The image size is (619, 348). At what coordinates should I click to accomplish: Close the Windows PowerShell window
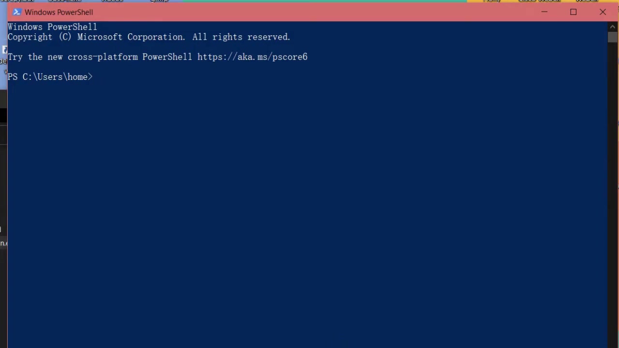[603, 12]
